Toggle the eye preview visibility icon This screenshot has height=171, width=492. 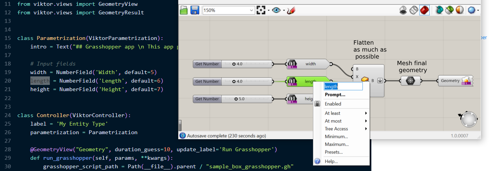276,10
